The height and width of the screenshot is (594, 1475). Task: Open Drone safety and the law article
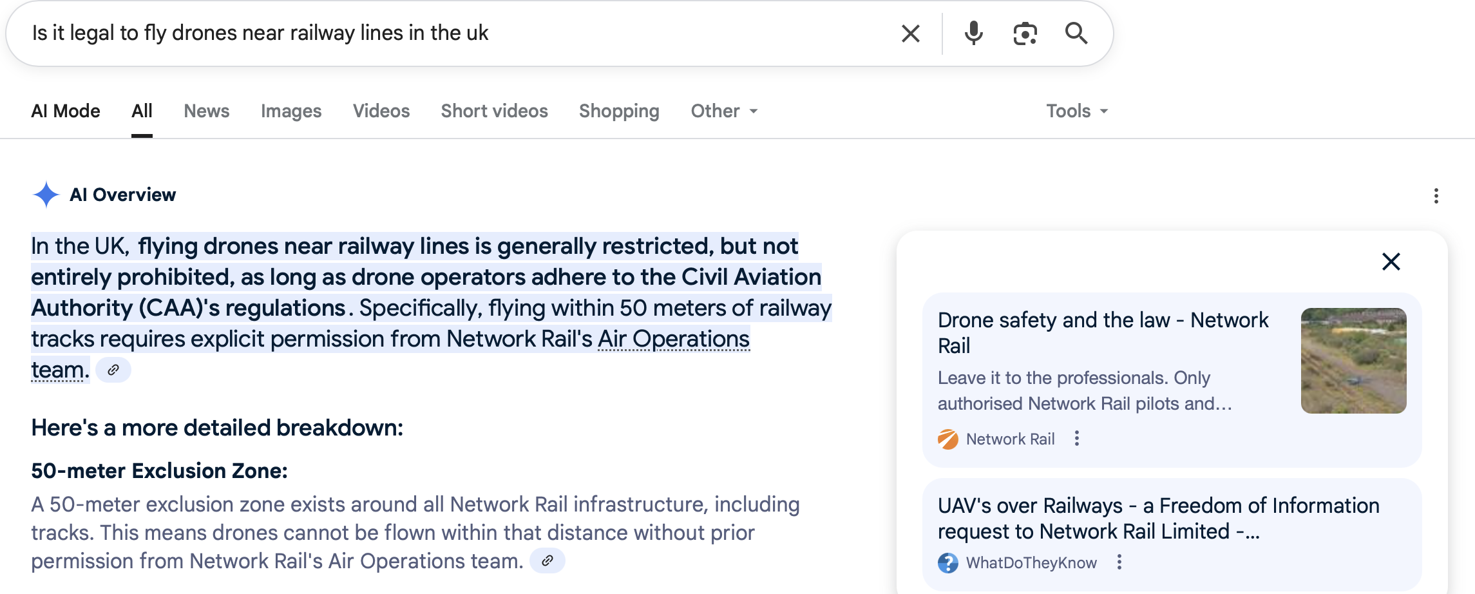coord(1102,332)
